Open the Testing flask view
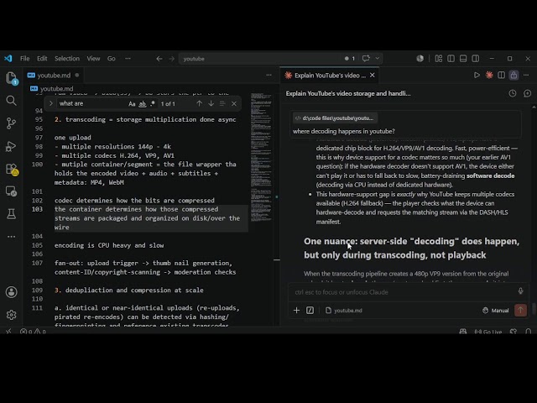The height and width of the screenshot is (403, 537). 11,214
